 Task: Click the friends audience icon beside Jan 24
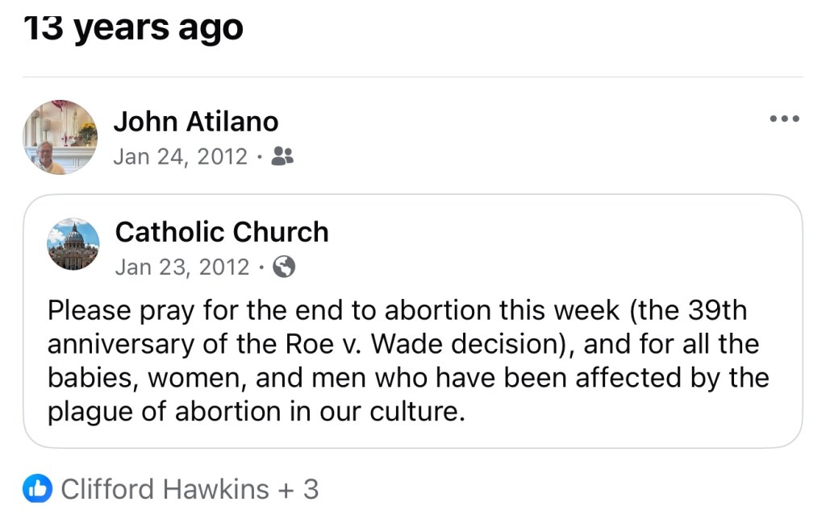[x=282, y=155]
